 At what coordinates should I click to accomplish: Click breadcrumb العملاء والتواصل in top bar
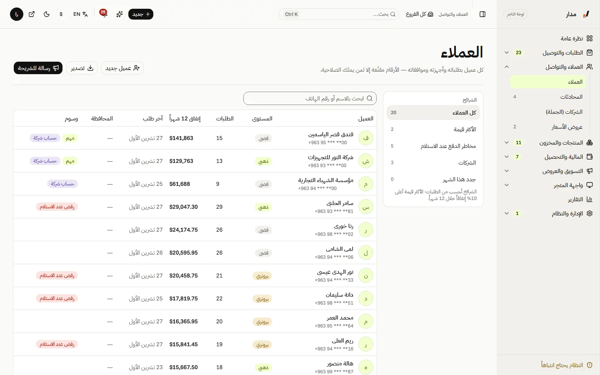click(x=453, y=14)
